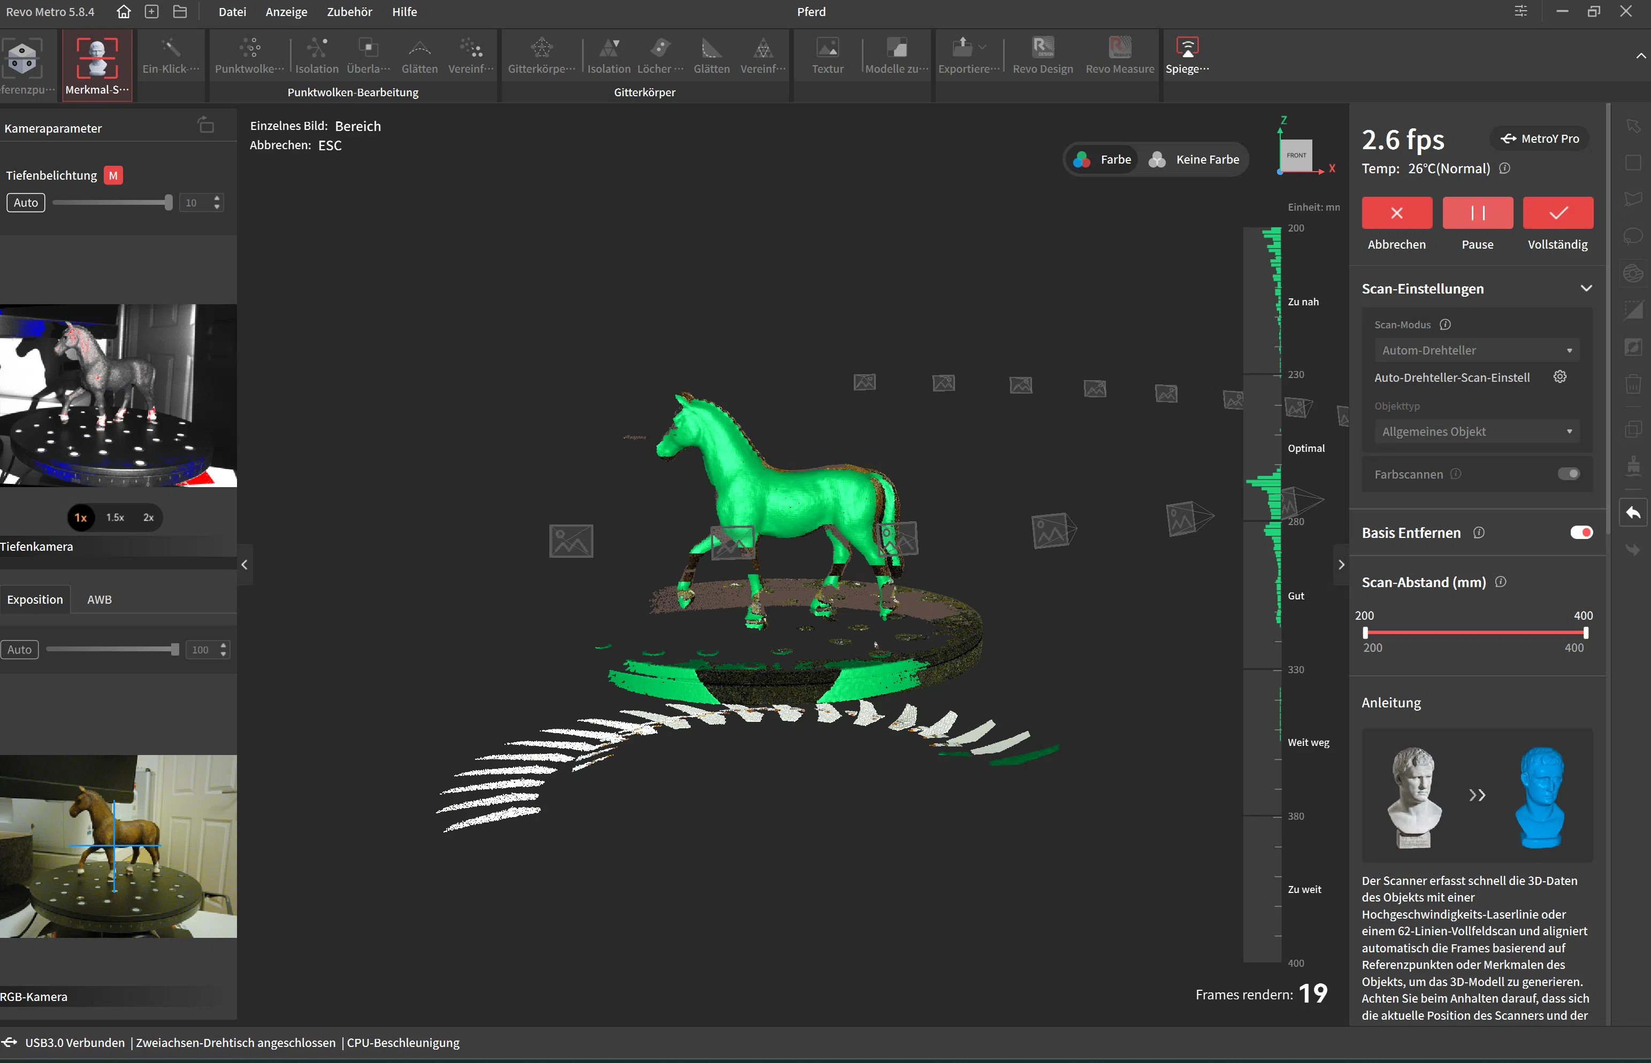The width and height of the screenshot is (1651, 1063).
Task: Switch view to Keine Farbe
Action: click(x=1194, y=159)
